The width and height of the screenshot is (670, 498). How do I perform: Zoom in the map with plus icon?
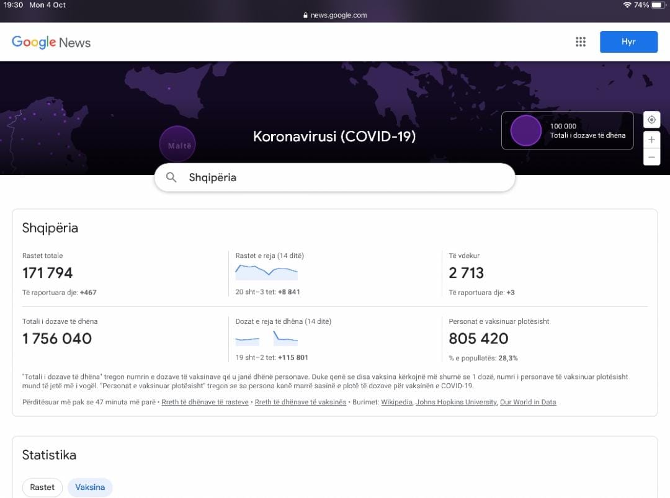(651, 140)
